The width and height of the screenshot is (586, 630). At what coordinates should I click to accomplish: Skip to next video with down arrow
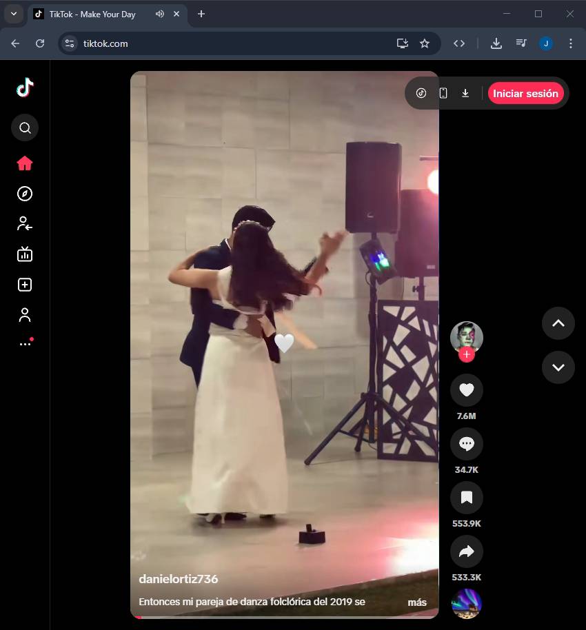coord(558,367)
